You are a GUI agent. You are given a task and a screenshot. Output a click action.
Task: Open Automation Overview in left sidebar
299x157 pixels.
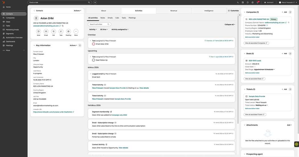tap(14, 38)
